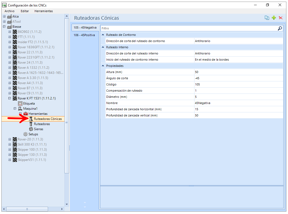Collapse the Maquina1 node
The image size is (288, 214).
point(15,109)
